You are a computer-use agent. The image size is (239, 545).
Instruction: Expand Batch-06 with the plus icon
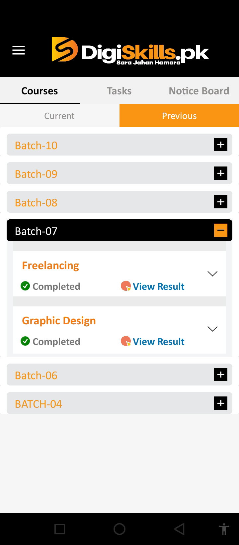click(x=221, y=375)
